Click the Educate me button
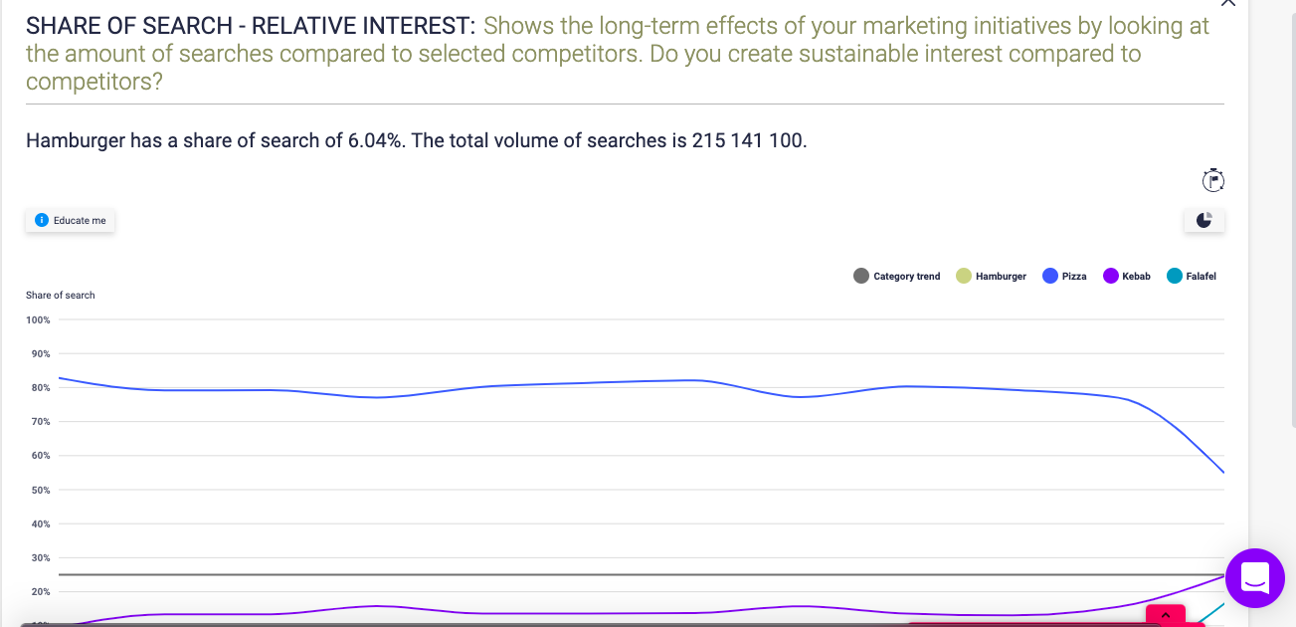Viewport: 1296px width, 627px height. [x=71, y=220]
